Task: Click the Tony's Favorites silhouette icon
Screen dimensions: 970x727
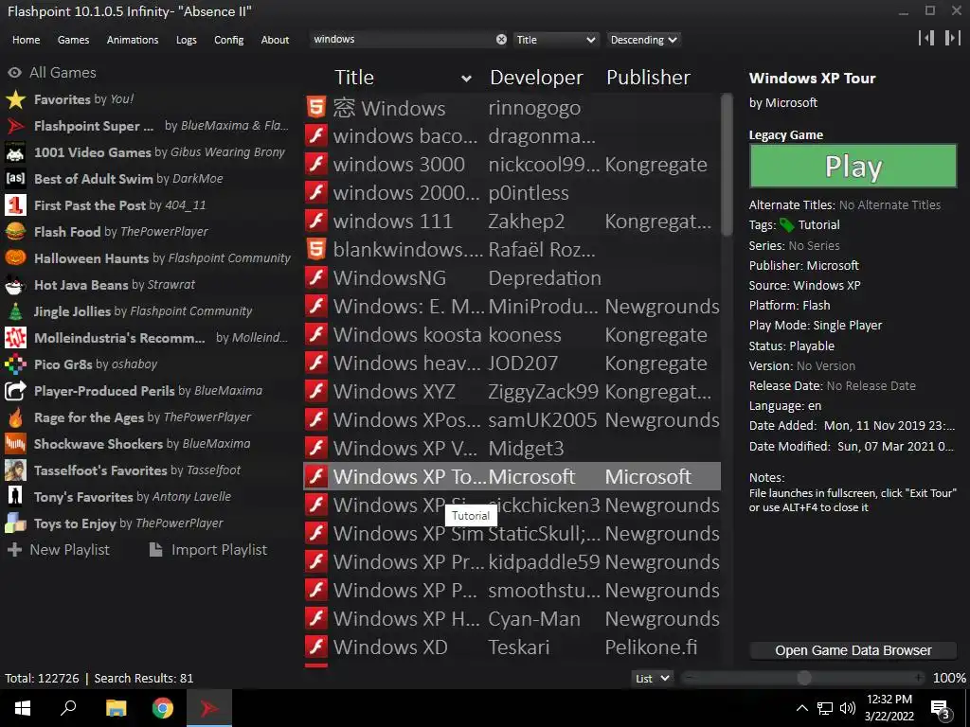Action: [x=15, y=496]
